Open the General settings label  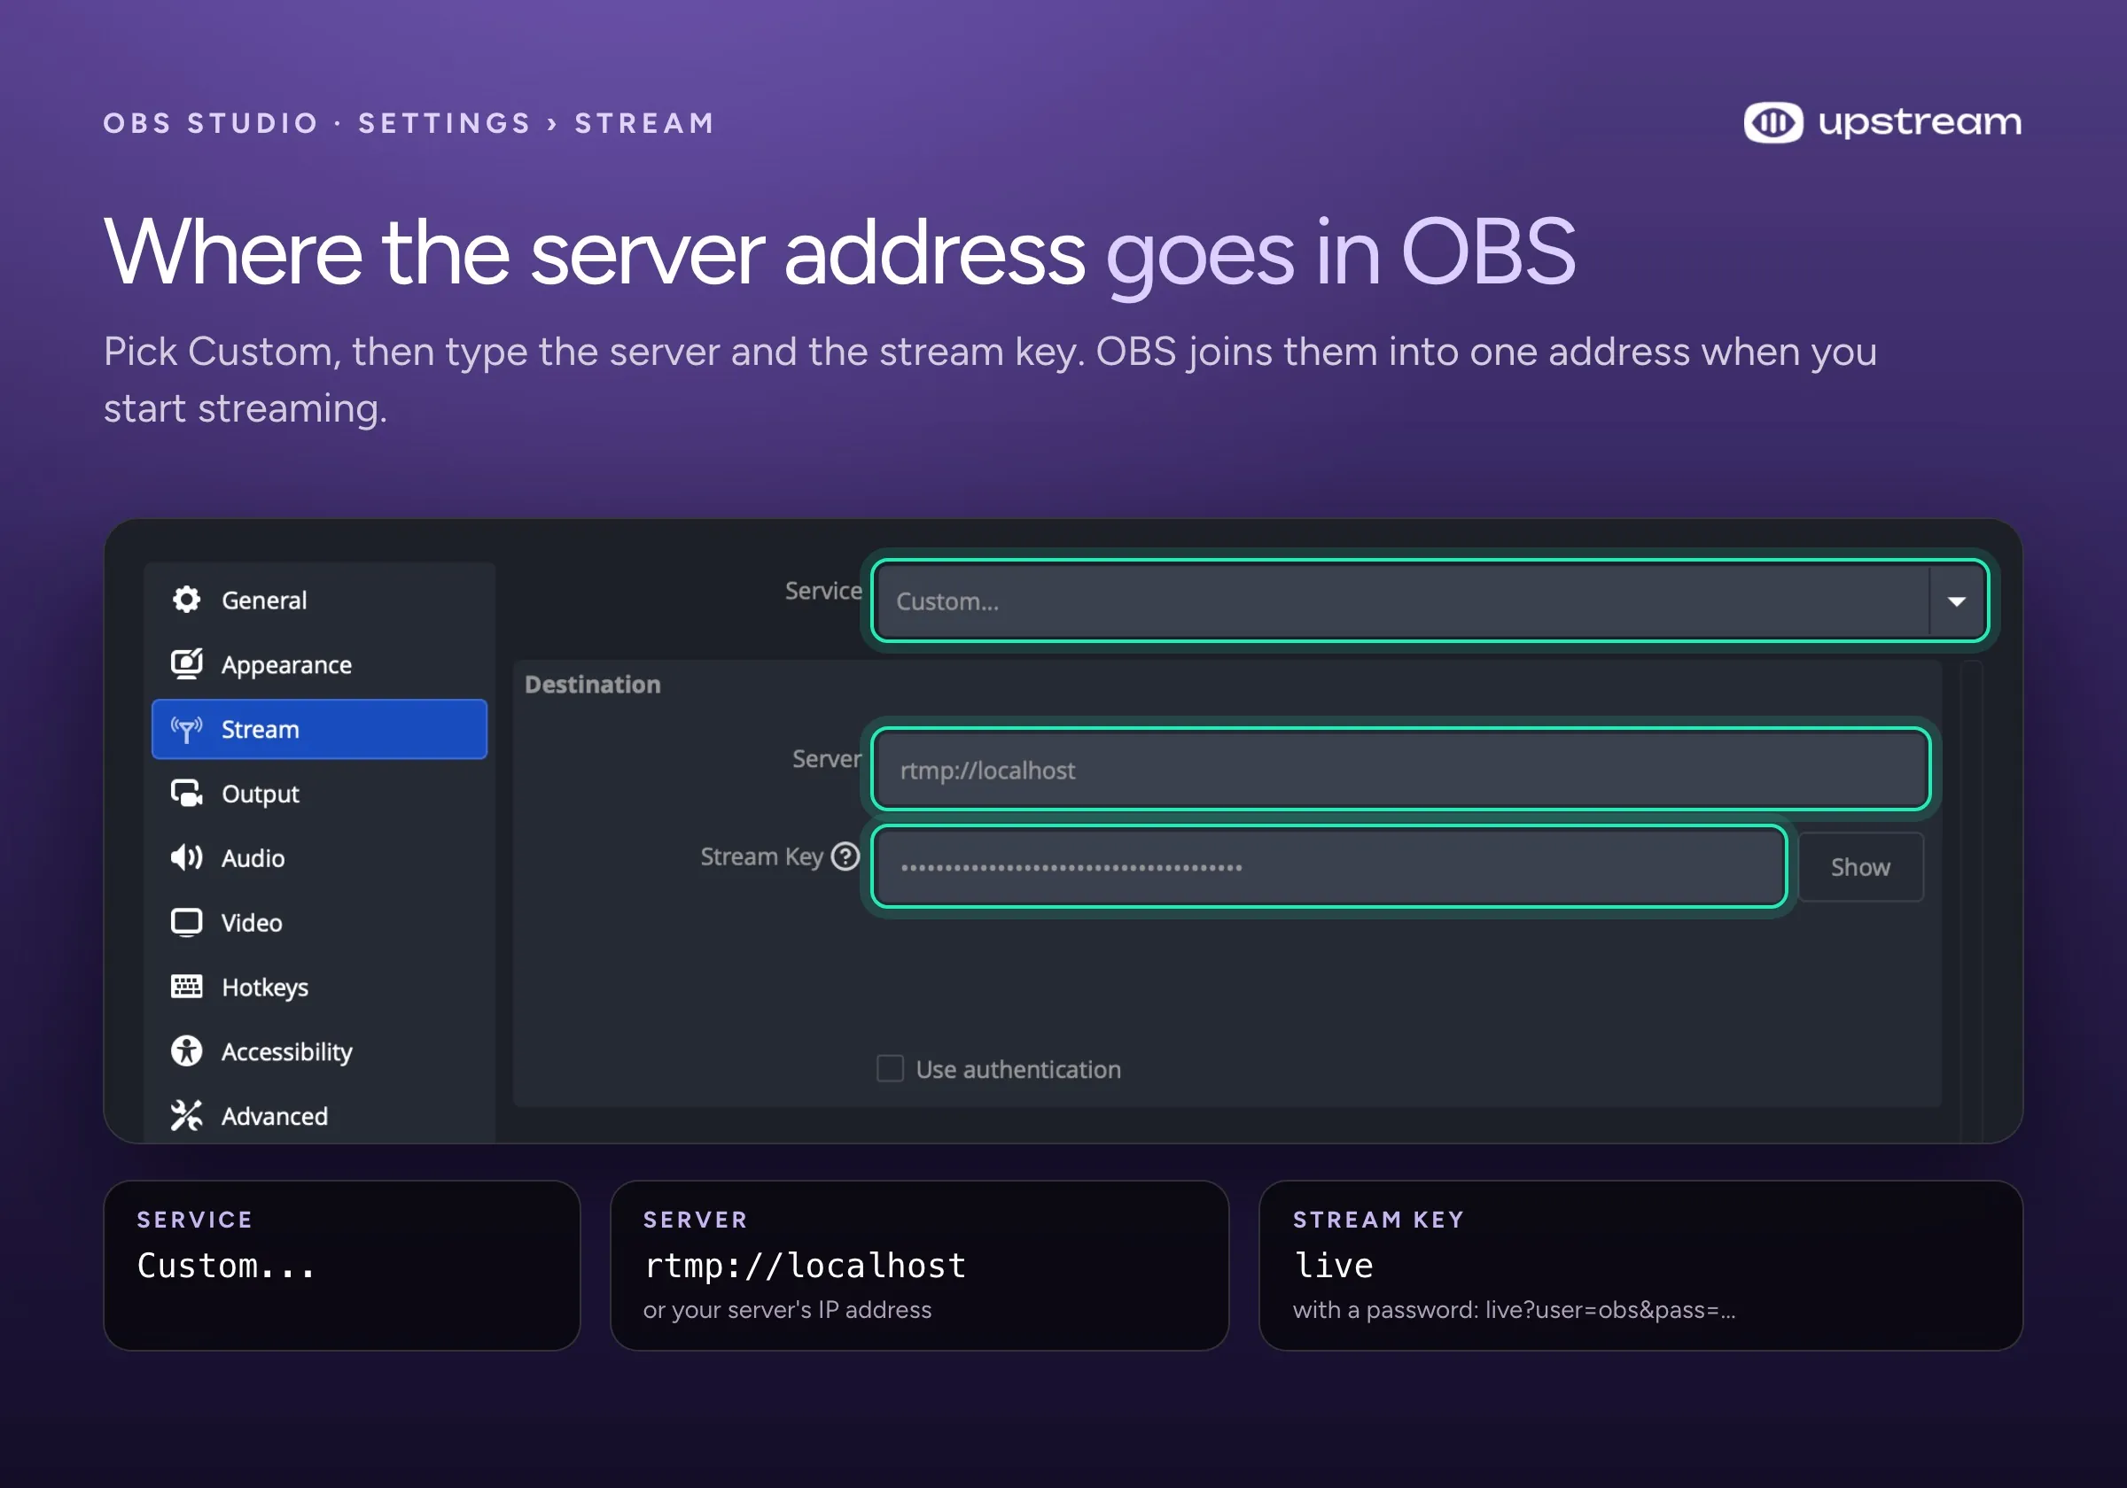pyautogui.click(x=264, y=600)
